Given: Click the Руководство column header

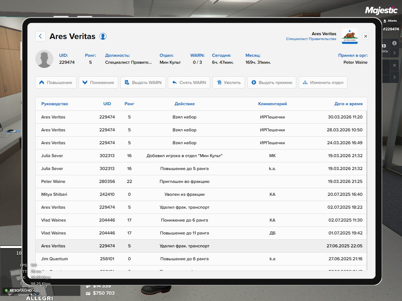Looking at the screenshot, I should click(54, 104).
